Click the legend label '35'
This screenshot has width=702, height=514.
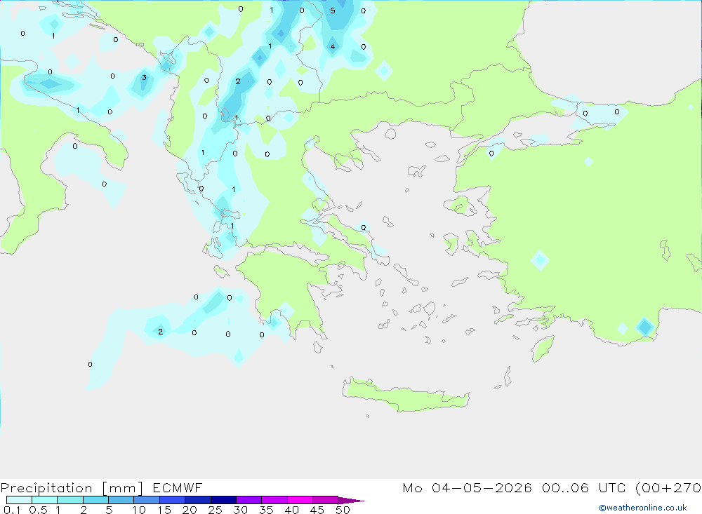266,510
